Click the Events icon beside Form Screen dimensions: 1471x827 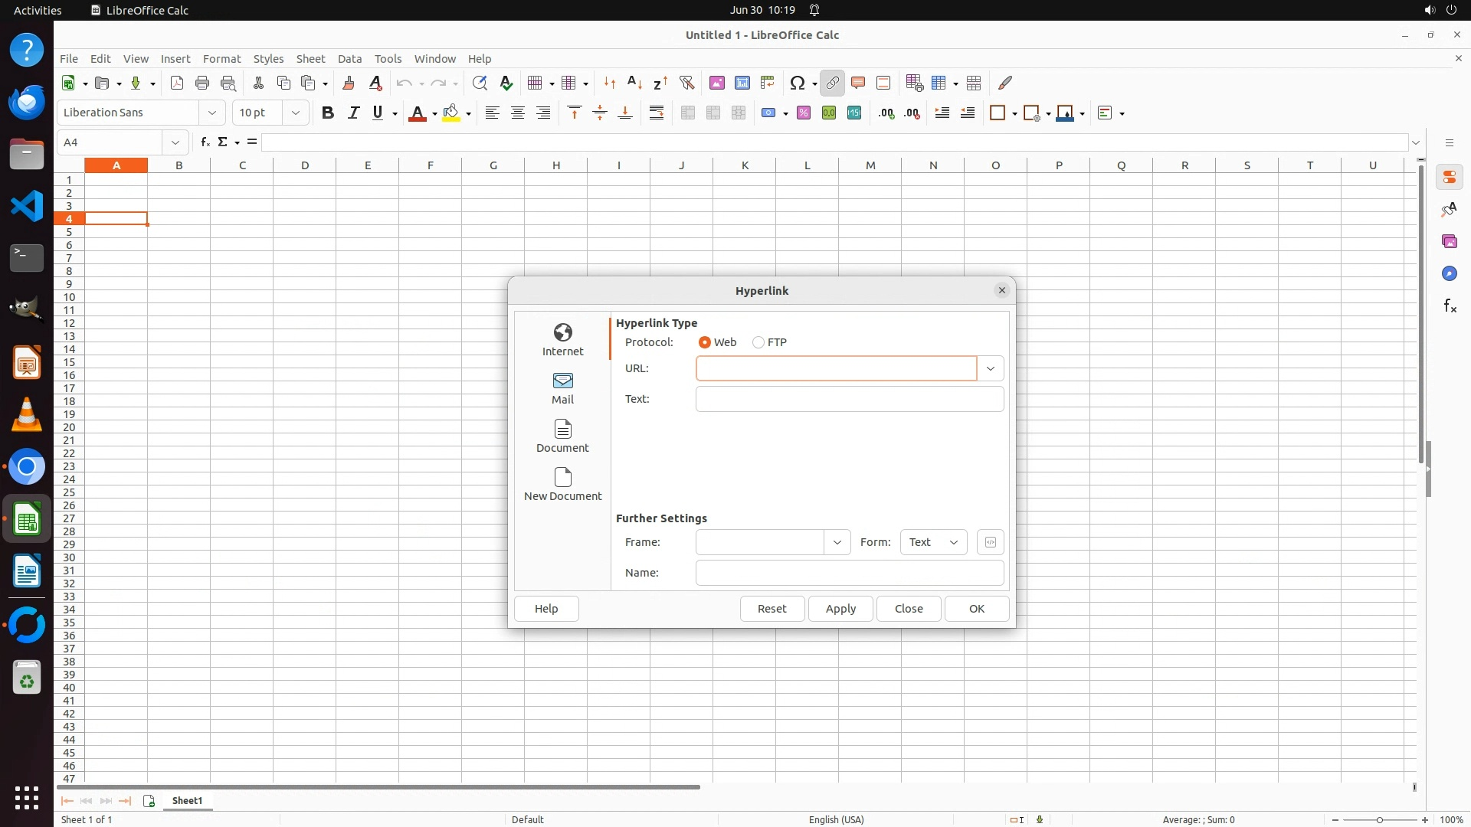990,542
